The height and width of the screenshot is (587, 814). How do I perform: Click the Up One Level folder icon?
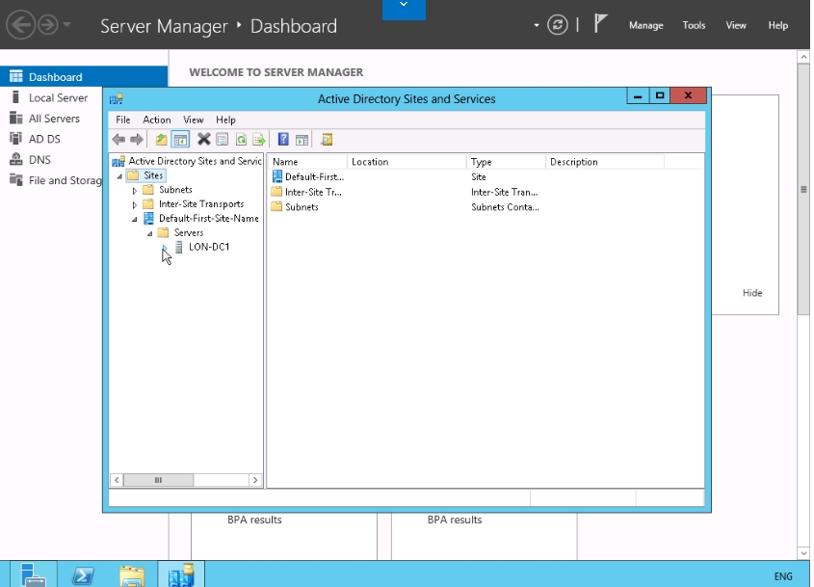(x=162, y=140)
